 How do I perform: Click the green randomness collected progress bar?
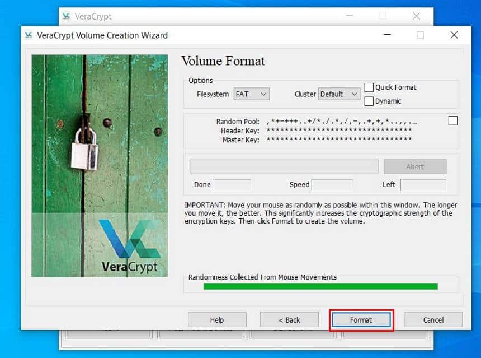point(320,286)
